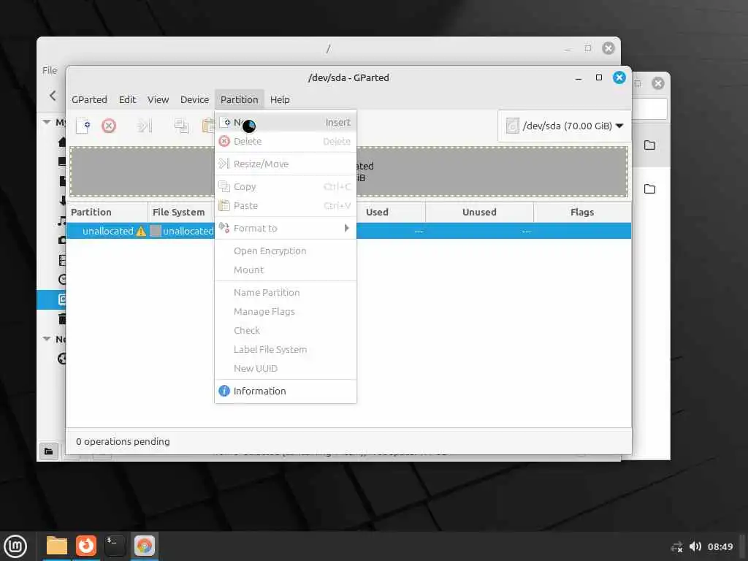748x561 pixels.
Task: Choose Delete in the Partition menu
Action: (286, 141)
